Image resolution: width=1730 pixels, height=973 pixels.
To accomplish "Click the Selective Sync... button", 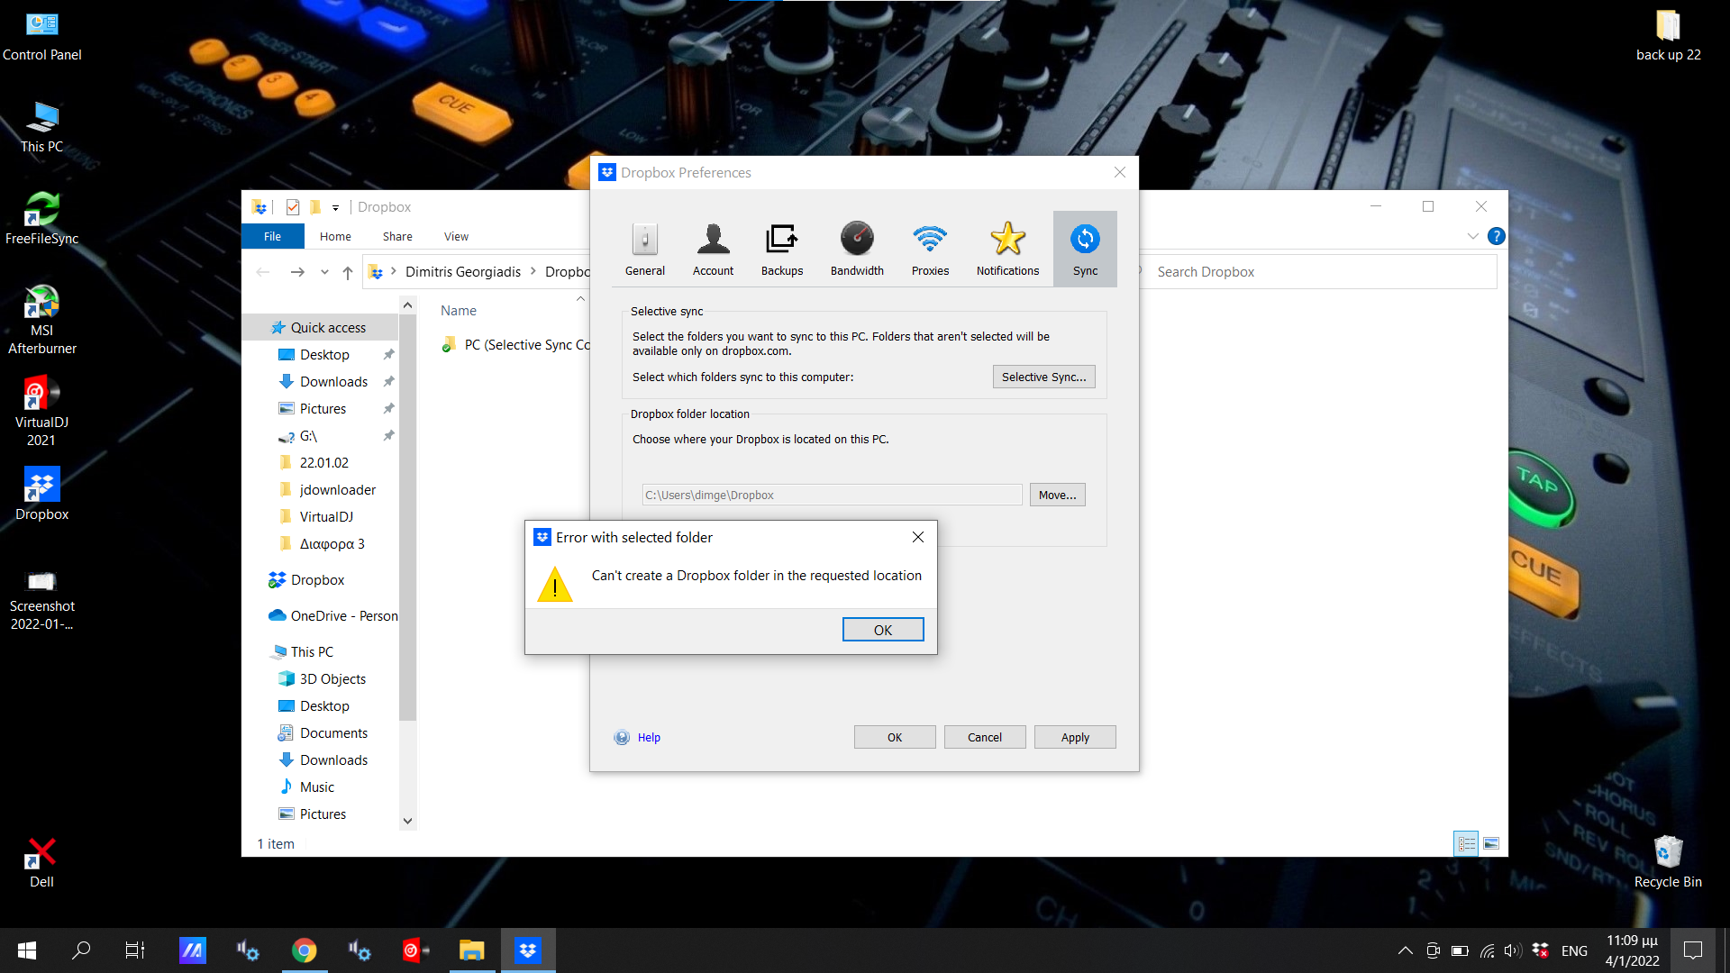I will click(x=1043, y=377).
